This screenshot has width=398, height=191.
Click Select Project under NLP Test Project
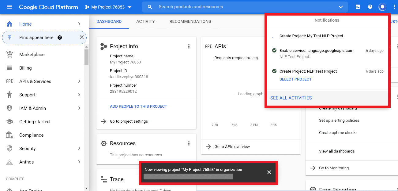(295, 79)
